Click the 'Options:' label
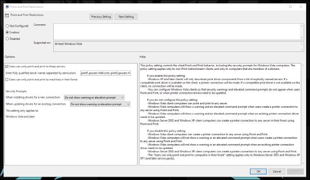This screenshot has width=310, height=180. pyautogui.click(x=10, y=57)
